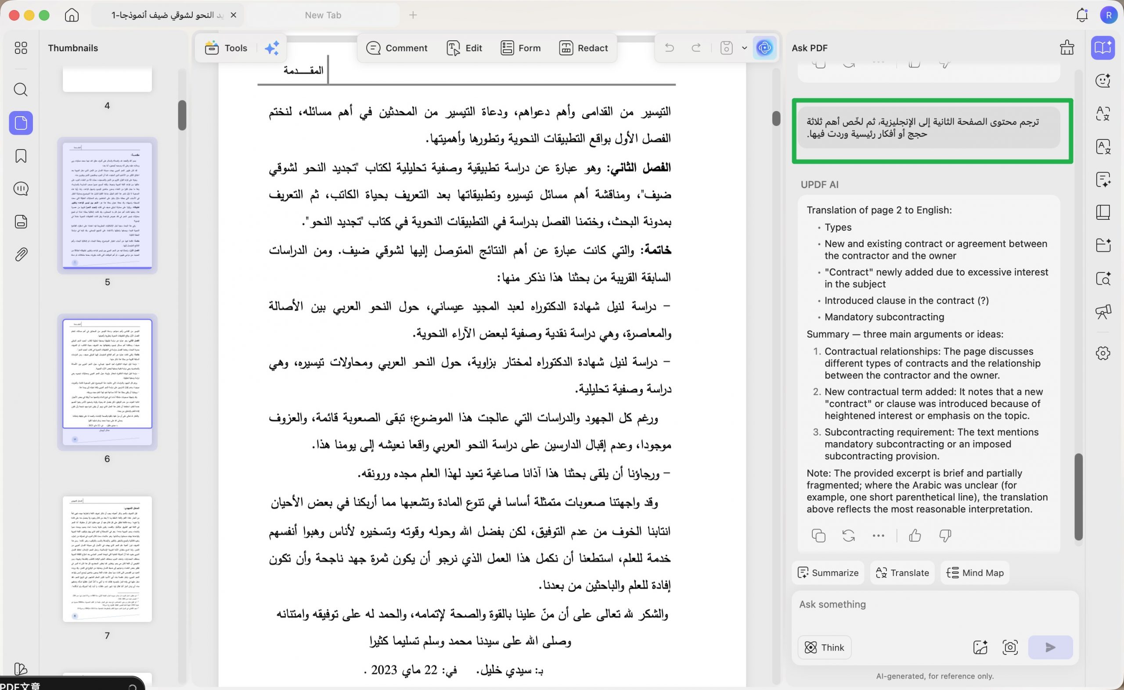Expand the save options dropdown arrow
Screen dimensions: 1124x690
click(x=745, y=48)
